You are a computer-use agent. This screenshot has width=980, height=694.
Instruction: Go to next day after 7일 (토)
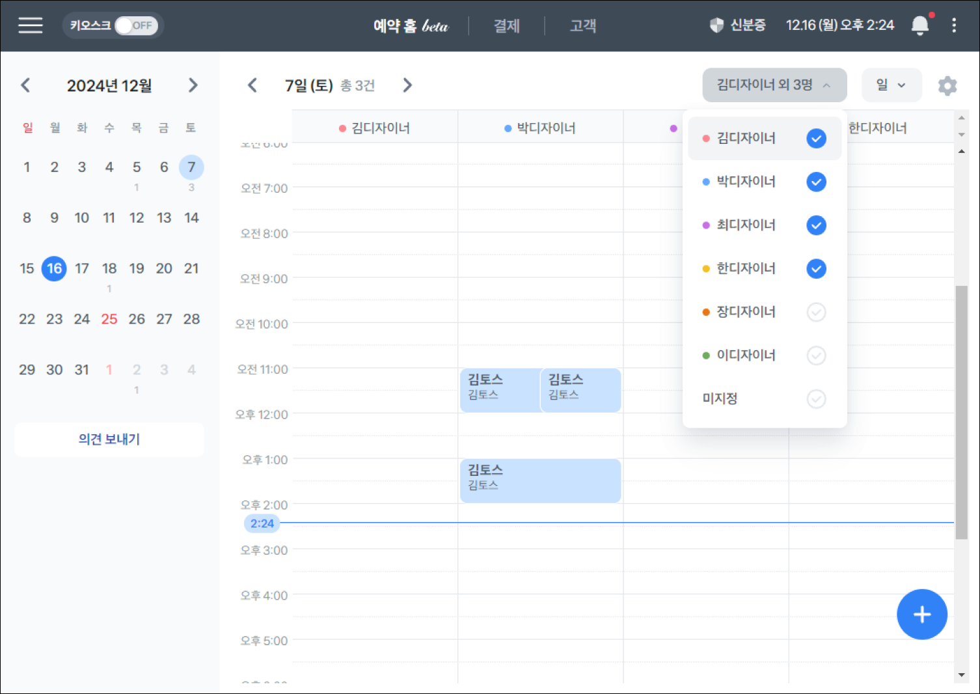point(407,85)
